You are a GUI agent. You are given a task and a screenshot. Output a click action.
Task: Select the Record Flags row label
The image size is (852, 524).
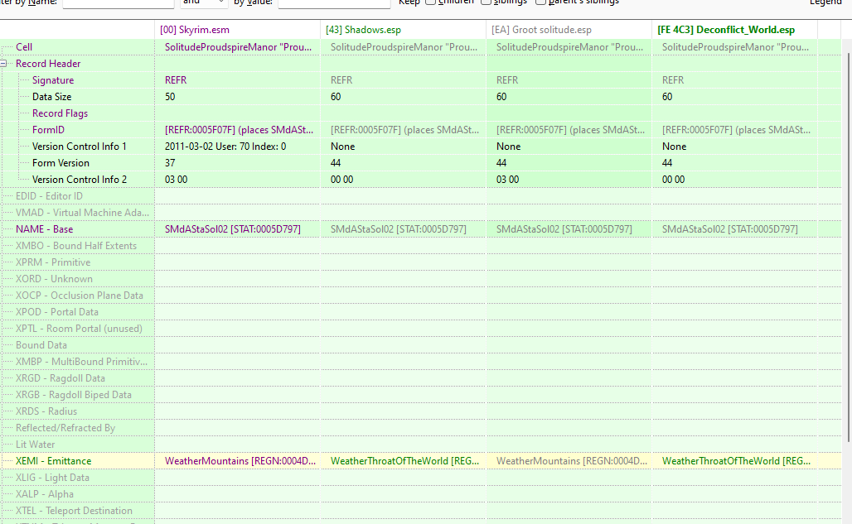(60, 113)
